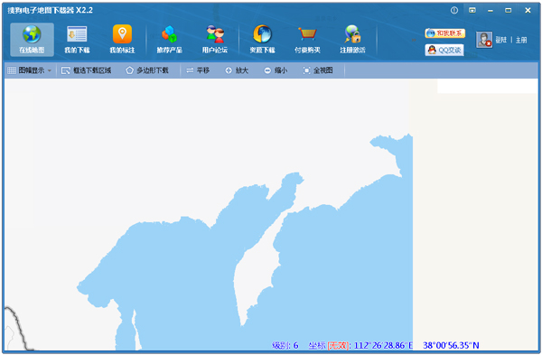This screenshot has height=355, width=542.
Task: Click the 登陆 login link
Action: [500, 40]
